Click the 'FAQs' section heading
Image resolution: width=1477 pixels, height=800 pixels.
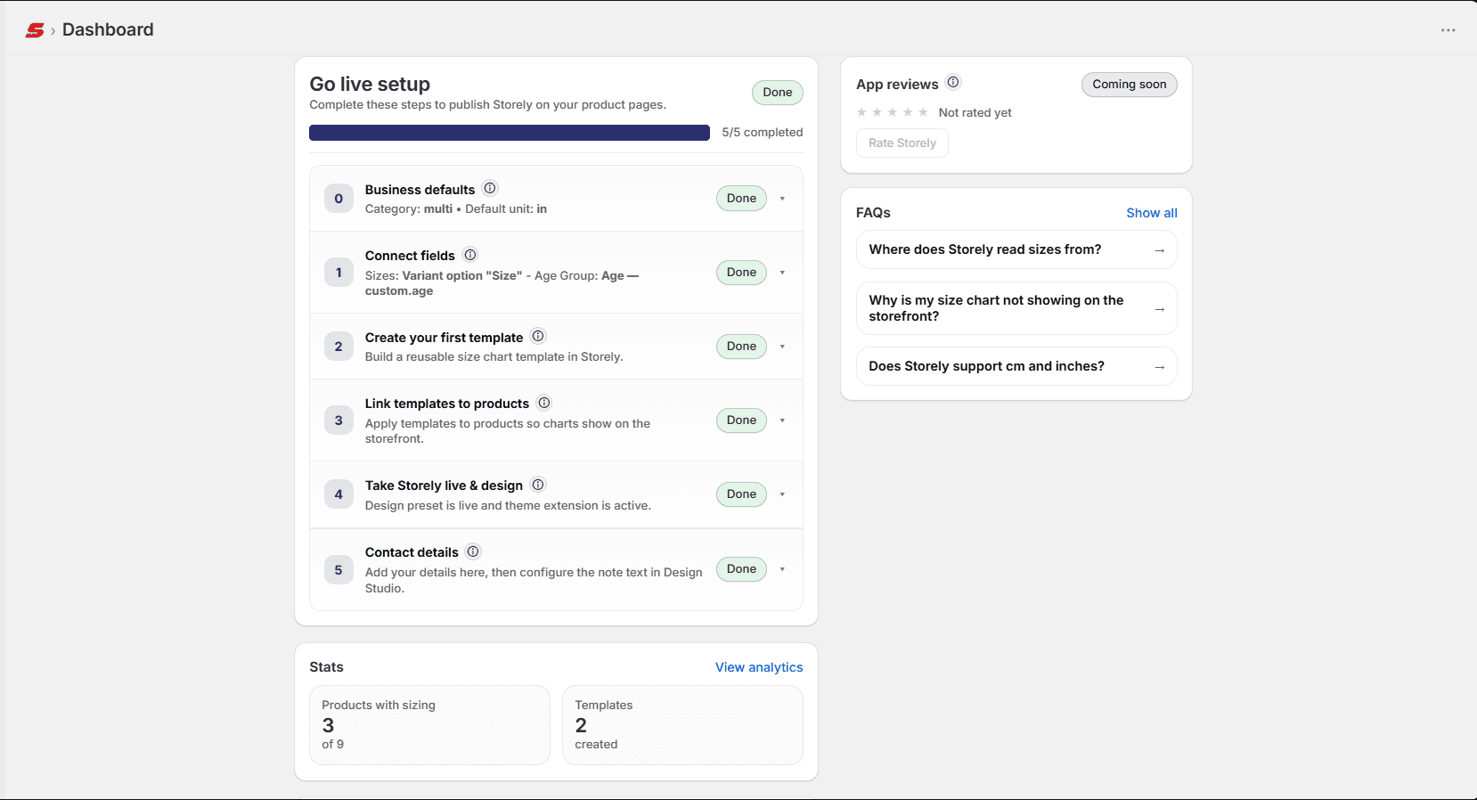873,213
